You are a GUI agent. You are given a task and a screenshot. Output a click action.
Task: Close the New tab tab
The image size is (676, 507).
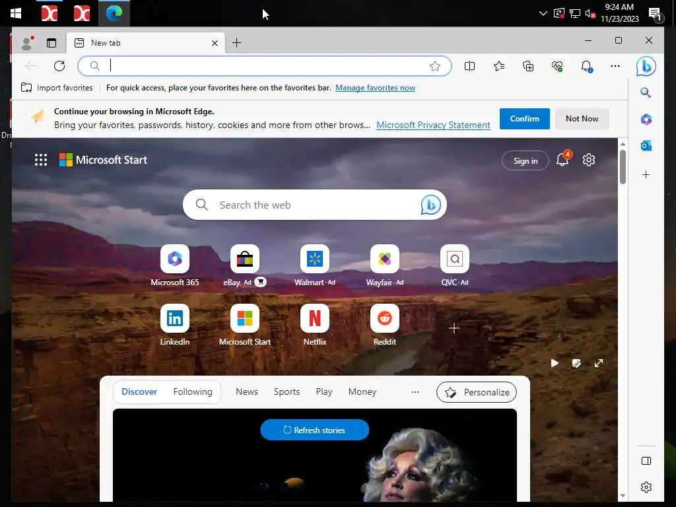coord(215,43)
